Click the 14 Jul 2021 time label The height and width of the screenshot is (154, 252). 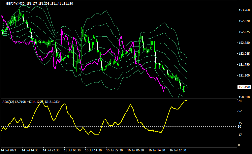(9, 150)
